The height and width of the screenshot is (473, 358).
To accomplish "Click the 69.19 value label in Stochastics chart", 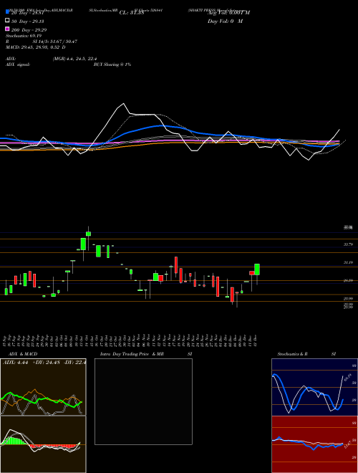I will [348, 378].
